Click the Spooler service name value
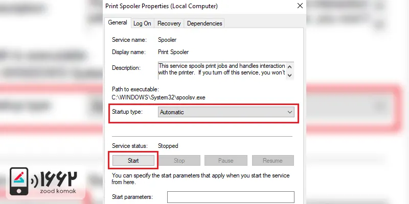 pos(167,40)
